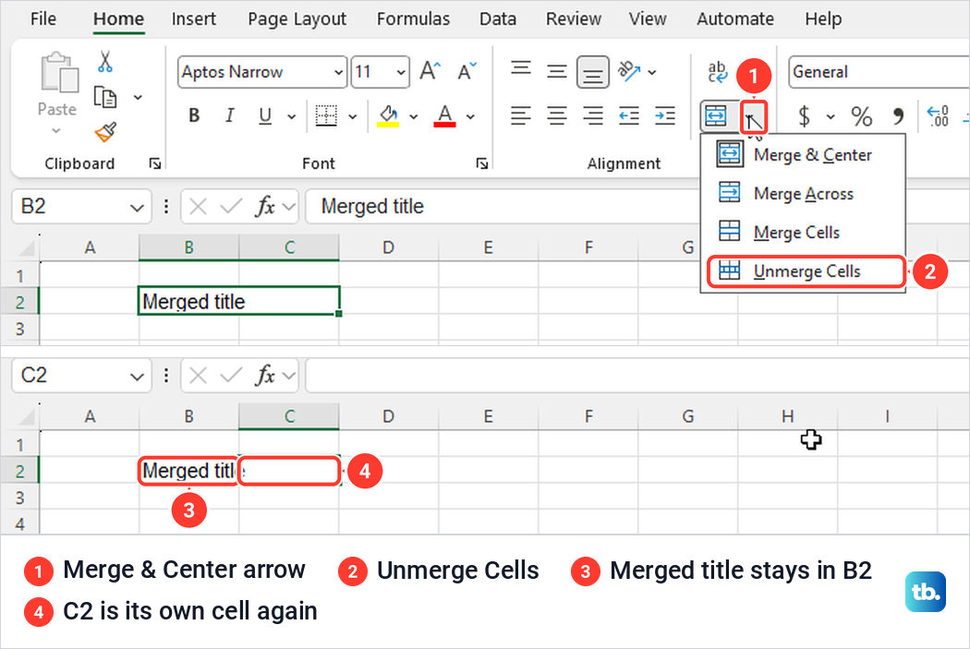Open Underline style dropdown arrow
Viewport: 970px width, 649px height.
[x=291, y=116]
